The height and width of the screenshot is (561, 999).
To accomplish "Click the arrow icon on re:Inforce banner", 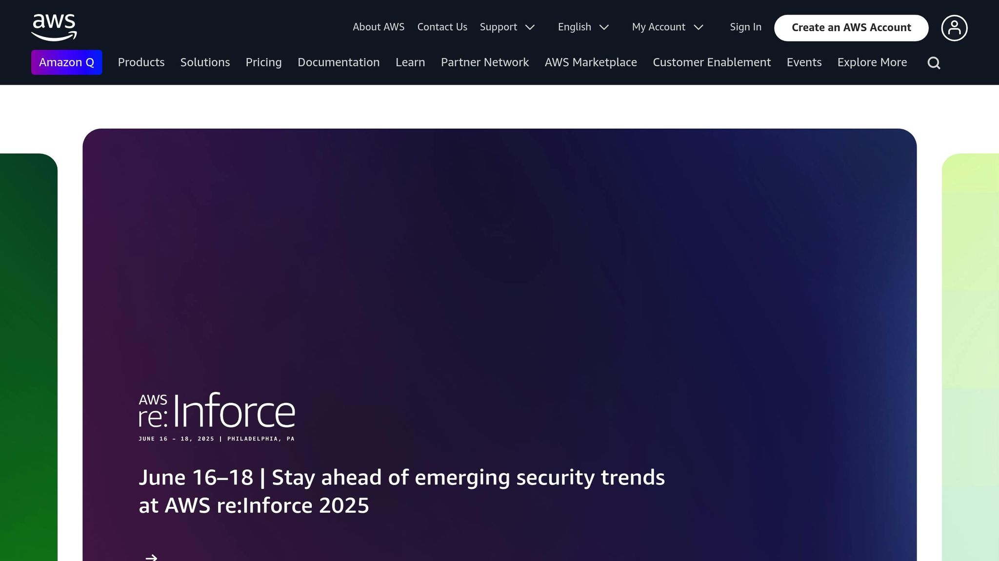I will pos(151,557).
